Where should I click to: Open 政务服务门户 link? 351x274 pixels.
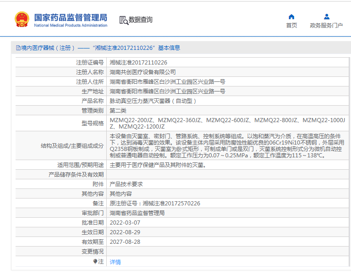click(x=326, y=26)
